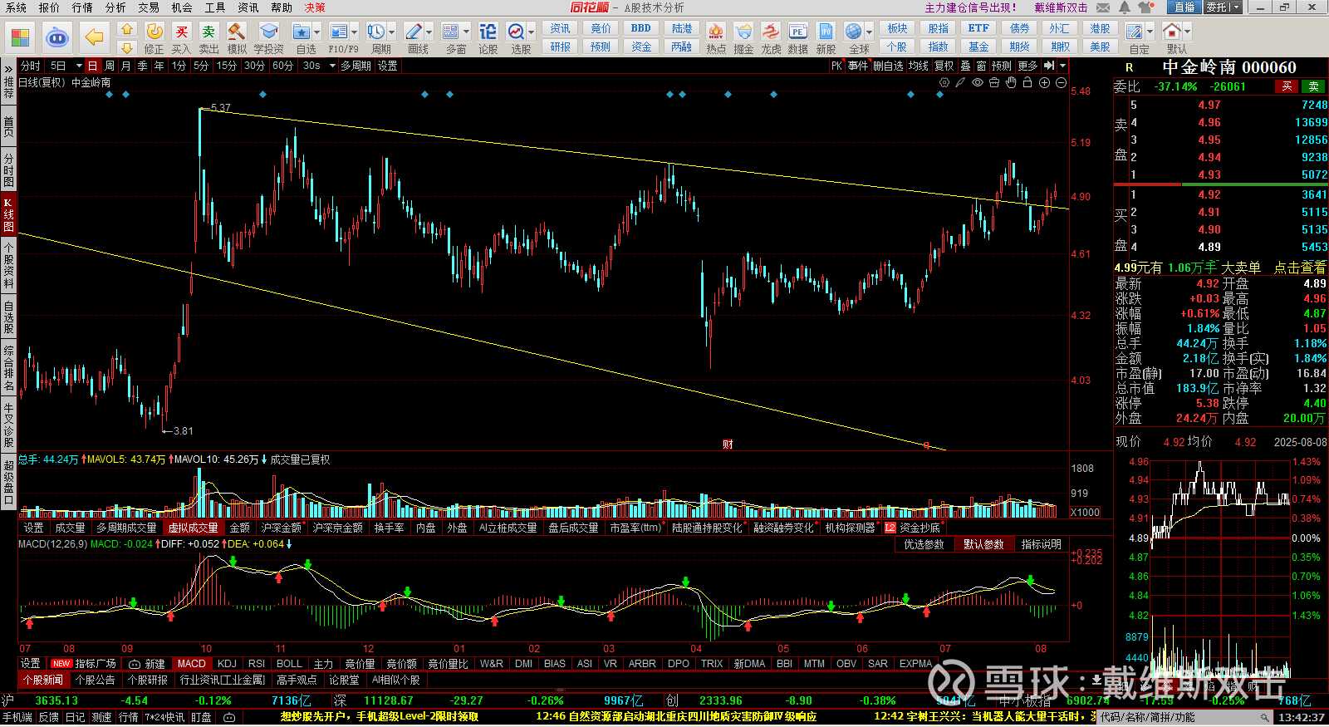
Task: Open 学投资 graduation cap icon
Action: 268,38
